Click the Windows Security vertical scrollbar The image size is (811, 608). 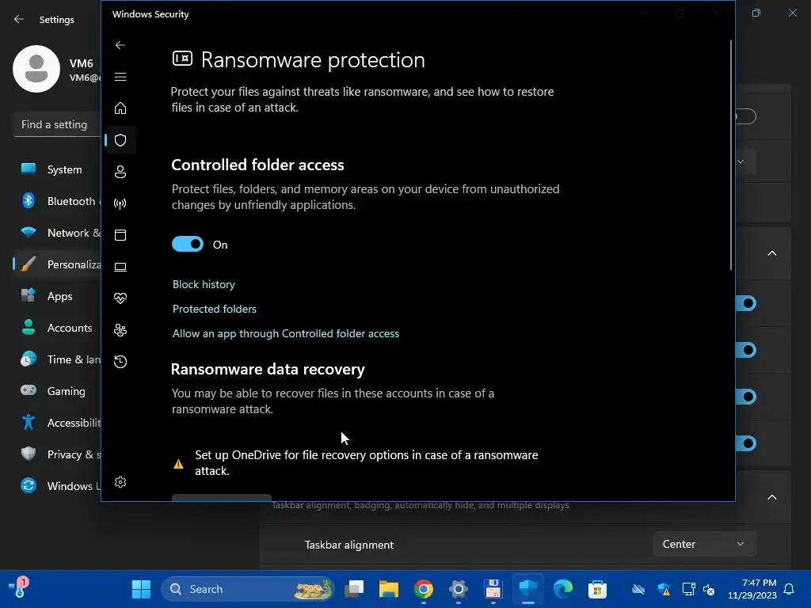[x=731, y=155]
